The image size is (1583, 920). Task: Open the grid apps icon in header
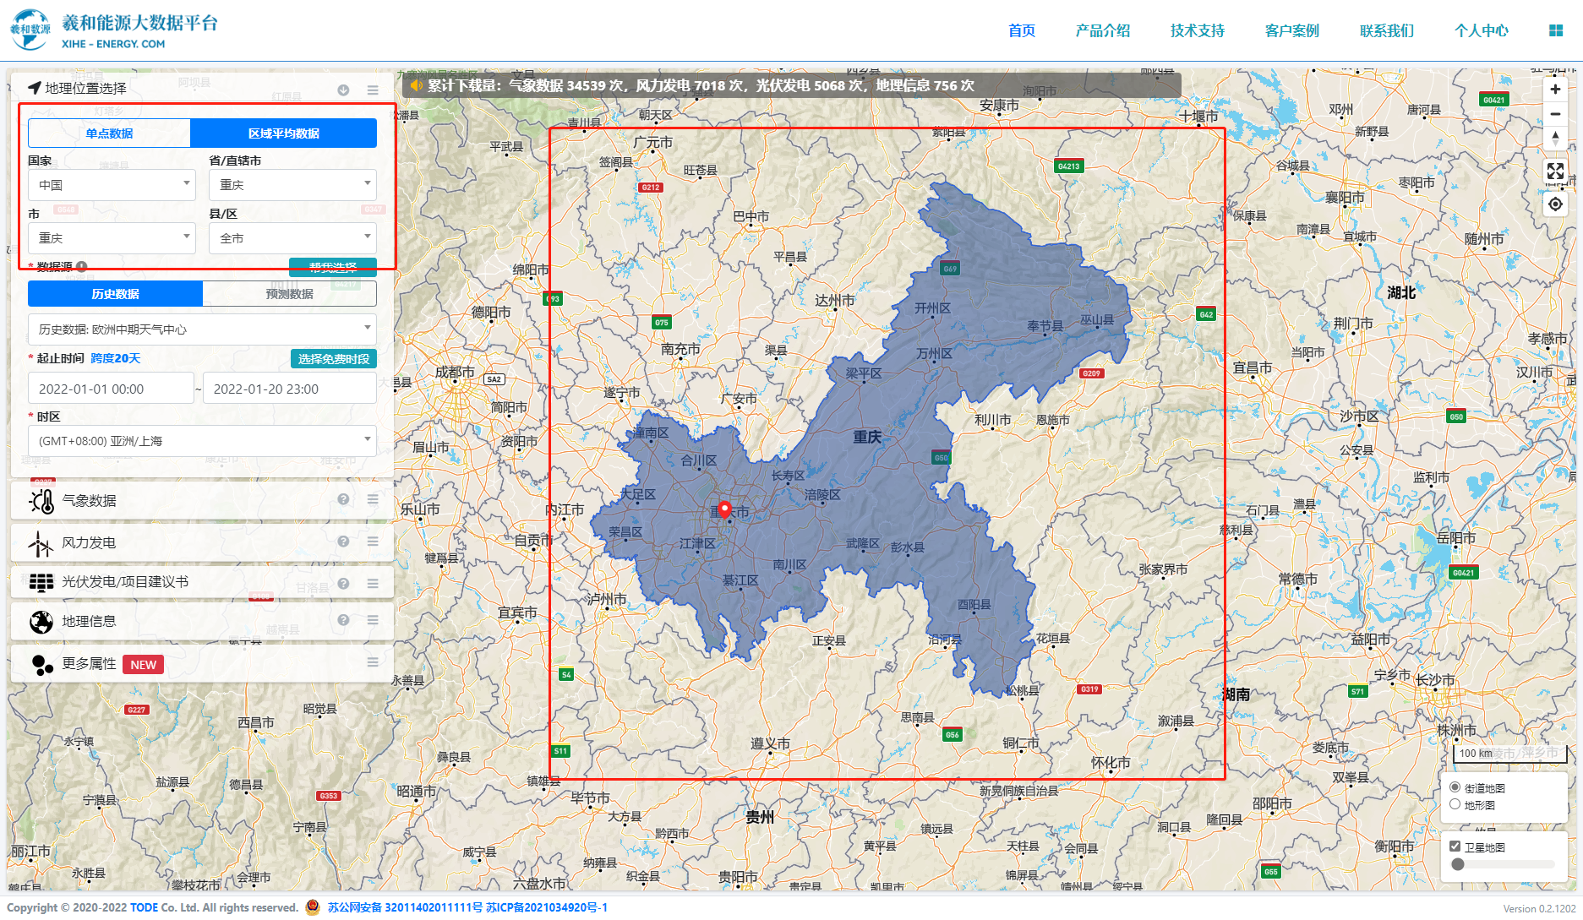click(x=1556, y=30)
